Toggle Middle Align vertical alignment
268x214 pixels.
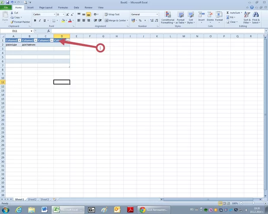[x=83, y=15]
